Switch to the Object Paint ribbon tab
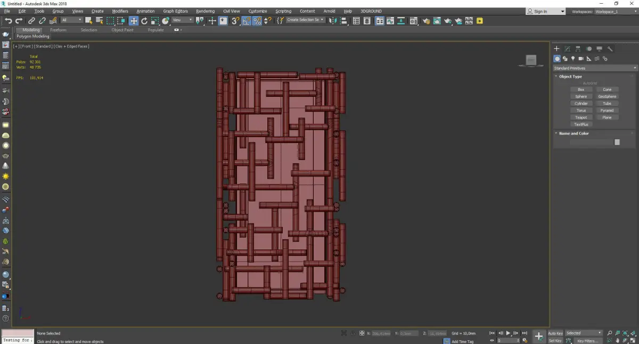This screenshot has width=639, height=344. [x=122, y=30]
